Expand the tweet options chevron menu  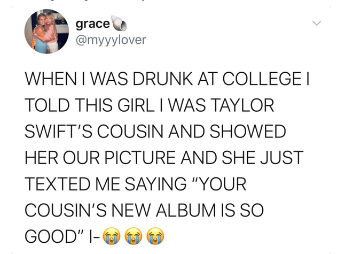pos(317,23)
